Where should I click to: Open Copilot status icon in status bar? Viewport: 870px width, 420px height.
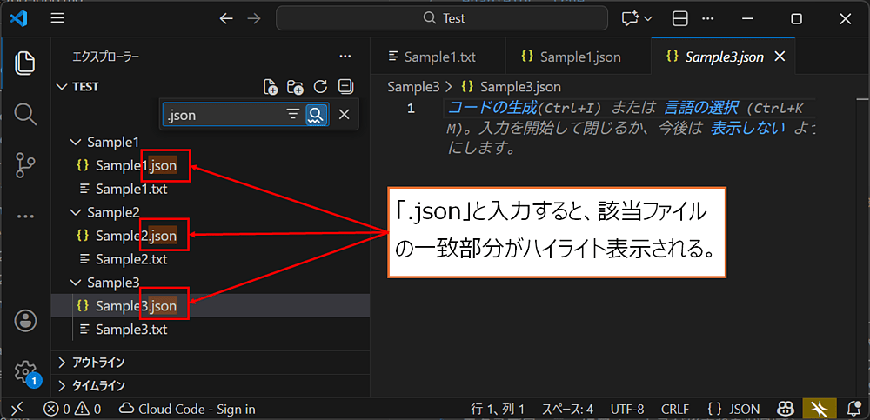pos(785,409)
